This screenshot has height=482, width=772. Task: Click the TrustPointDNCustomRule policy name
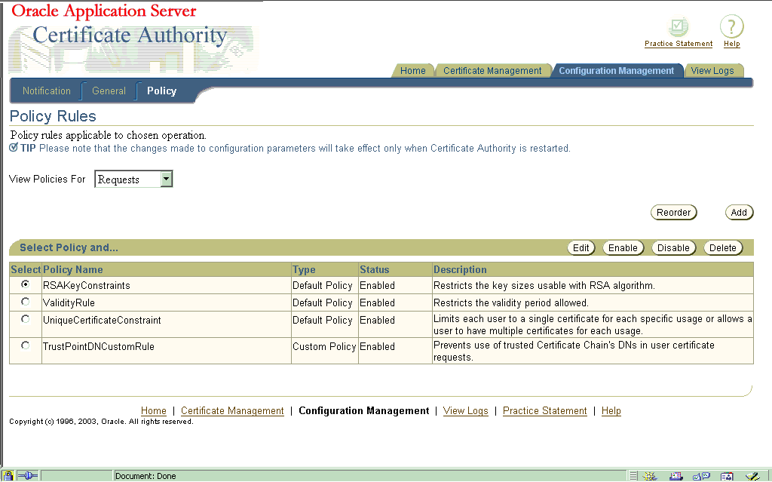point(99,346)
